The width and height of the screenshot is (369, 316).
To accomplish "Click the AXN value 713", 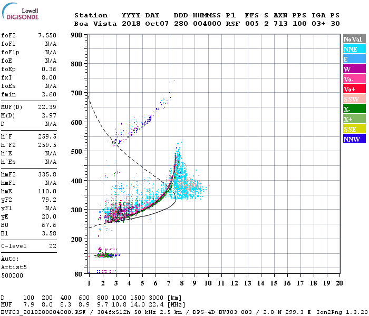I will tap(280, 24).
